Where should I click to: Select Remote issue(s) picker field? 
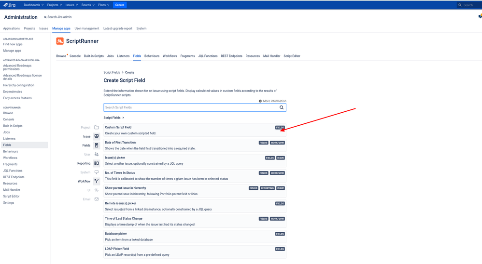point(195,206)
